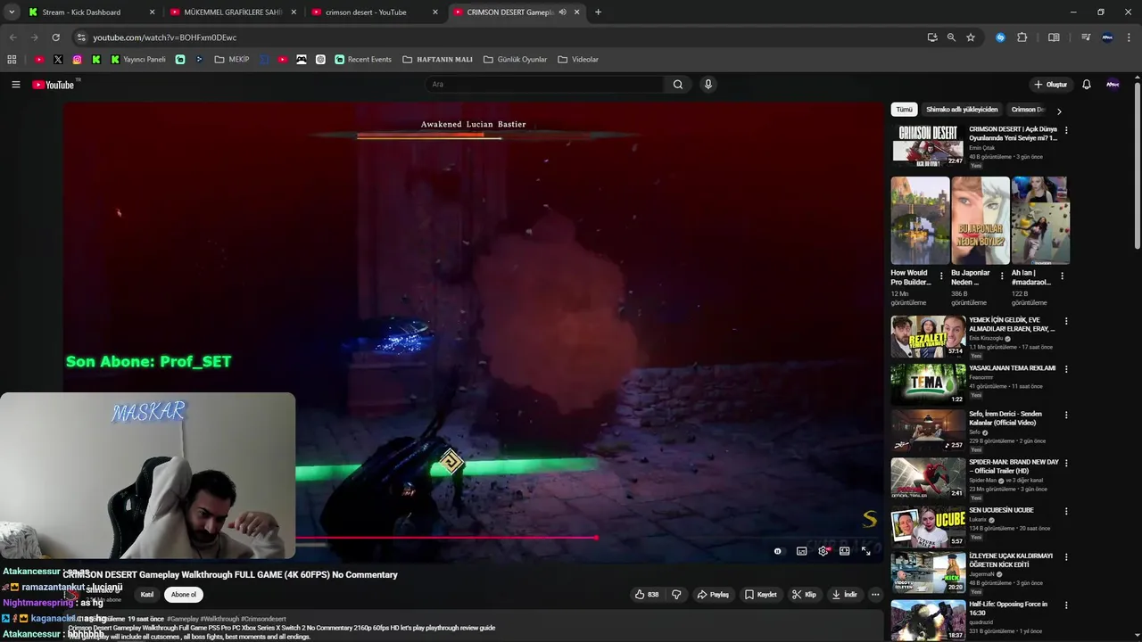Open the YouTube account avatar menu
Screen dimensions: 1142x642
pyautogui.click(x=1113, y=85)
